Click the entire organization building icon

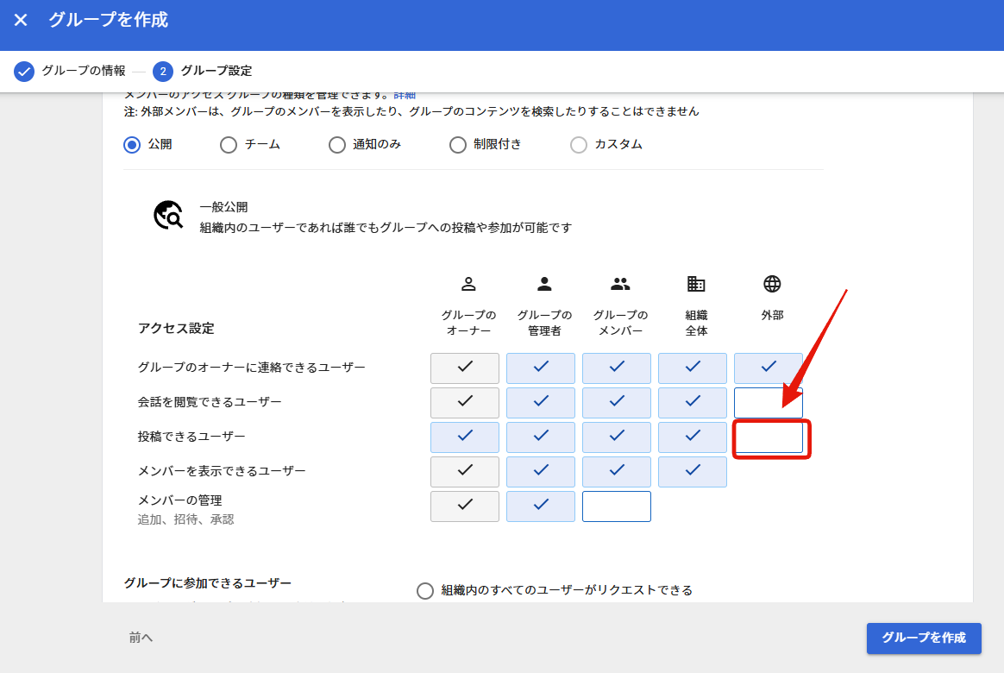pos(696,284)
